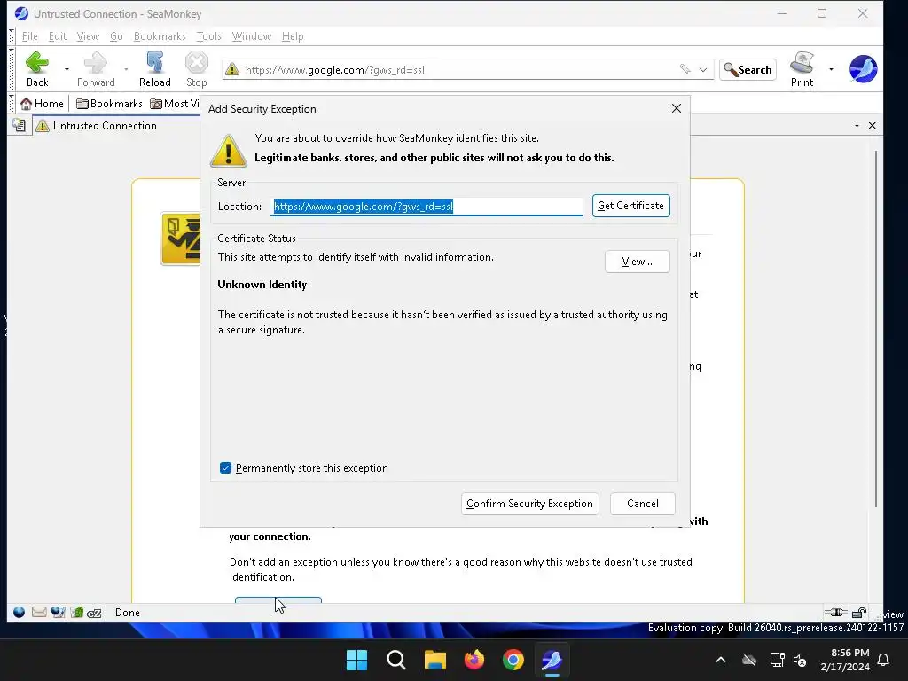Click Confirm Security Exception button
This screenshot has width=908, height=681.
pos(530,504)
